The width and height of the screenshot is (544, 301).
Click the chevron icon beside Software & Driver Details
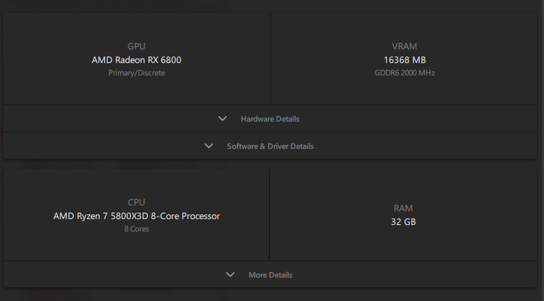(x=208, y=146)
